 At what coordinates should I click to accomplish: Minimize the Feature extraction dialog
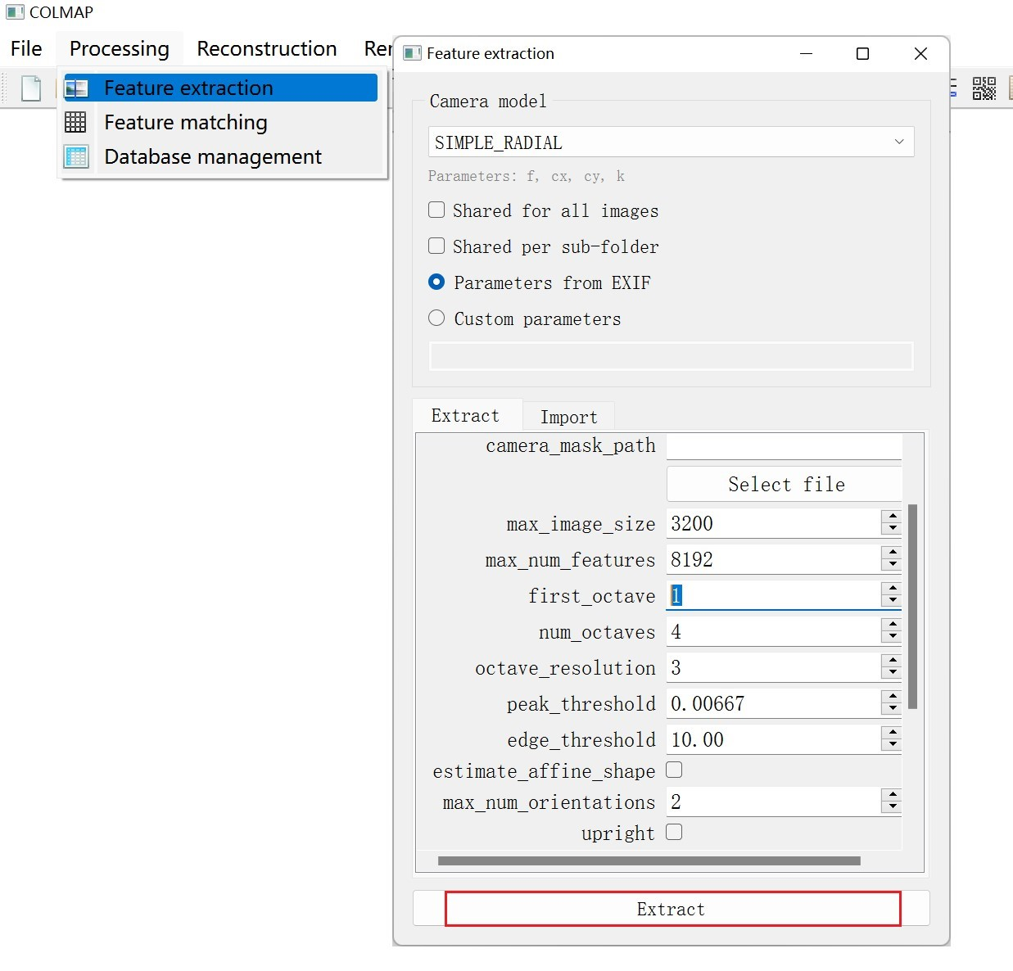[806, 54]
